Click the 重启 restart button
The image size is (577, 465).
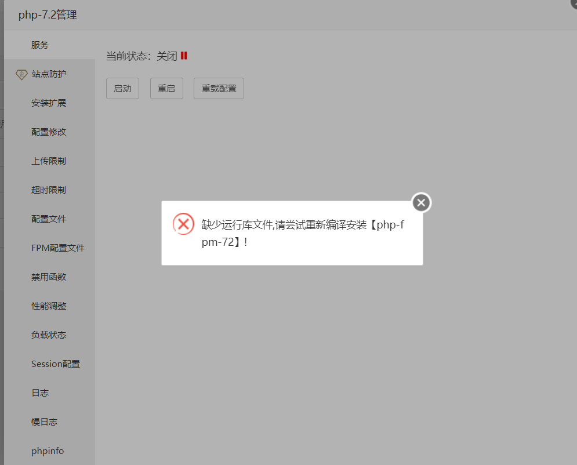[x=166, y=88]
